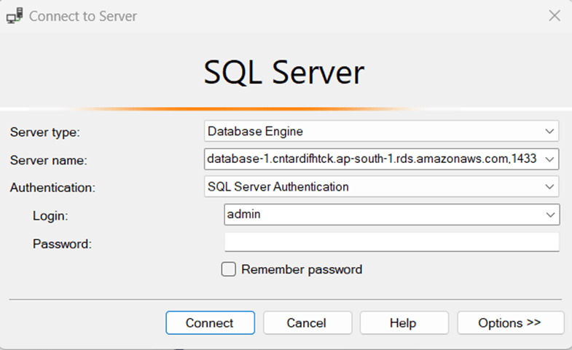Viewport: 572px width, 350px height.
Task: Open the Authentication dropdown arrow
Action: click(x=549, y=187)
